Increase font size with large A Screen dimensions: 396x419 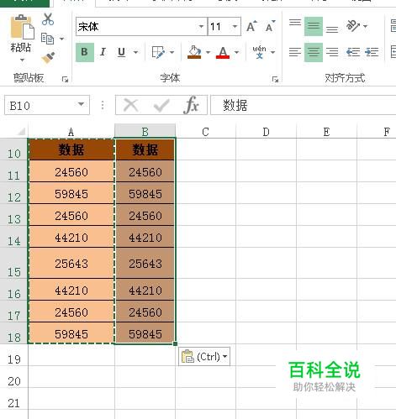point(251,27)
